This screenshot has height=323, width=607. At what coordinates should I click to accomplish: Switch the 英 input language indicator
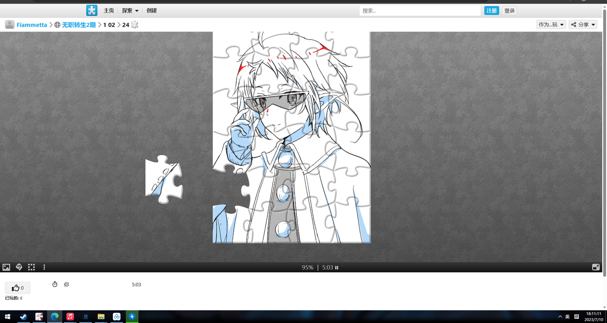[x=567, y=317]
